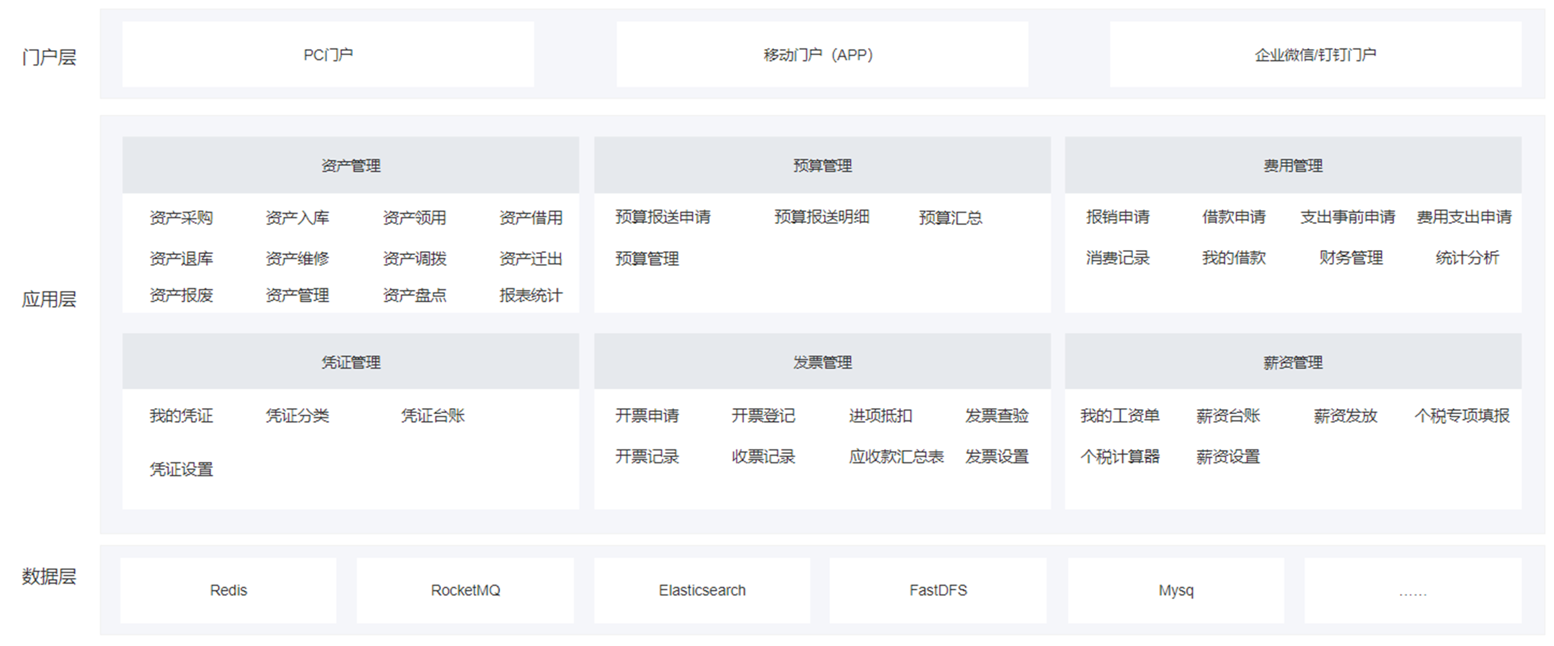The height and width of the screenshot is (646, 1554).
Task: Open 收票记录 item
Action: (x=763, y=456)
